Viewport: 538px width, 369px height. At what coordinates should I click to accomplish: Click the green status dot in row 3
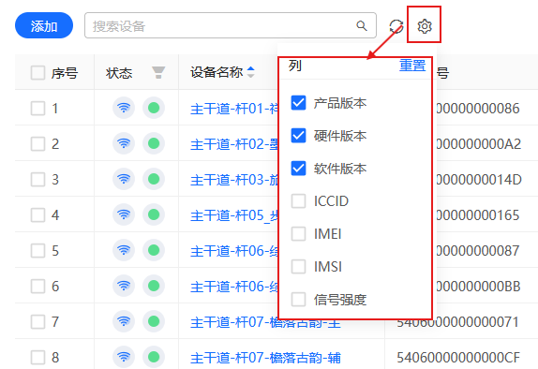pyautogui.click(x=154, y=179)
